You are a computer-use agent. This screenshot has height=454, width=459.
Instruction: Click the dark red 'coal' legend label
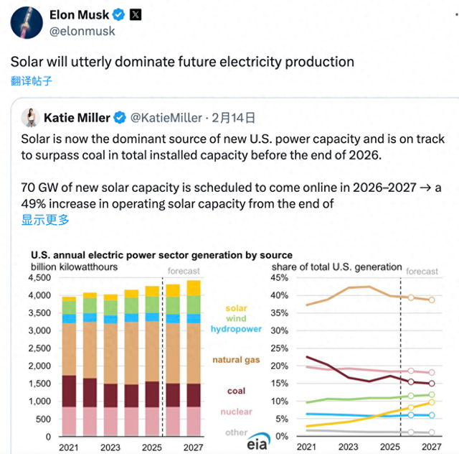(236, 392)
